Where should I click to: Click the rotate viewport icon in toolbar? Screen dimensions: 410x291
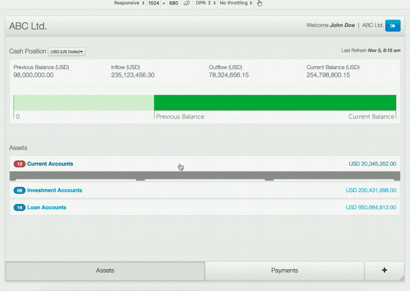point(186,3)
